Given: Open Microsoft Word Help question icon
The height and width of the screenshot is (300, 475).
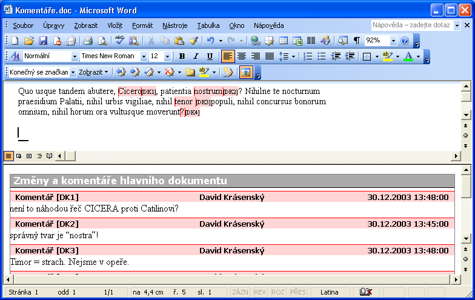Looking at the screenshot, I should pyautogui.click(x=405, y=41).
